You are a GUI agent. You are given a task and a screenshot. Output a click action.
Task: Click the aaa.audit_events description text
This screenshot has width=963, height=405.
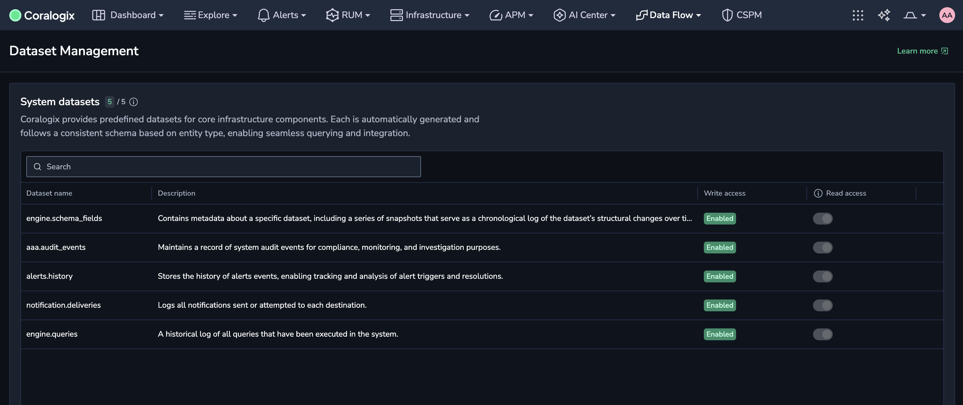[329, 247]
